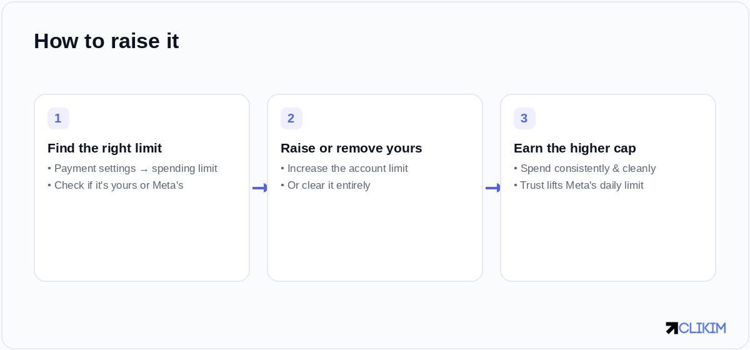Click the step 2 number badge
This screenshot has width=750, height=350.
click(x=291, y=118)
